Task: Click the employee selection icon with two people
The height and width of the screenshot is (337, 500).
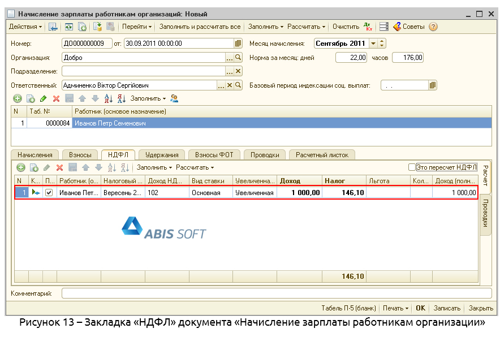Action: click(174, 98)
